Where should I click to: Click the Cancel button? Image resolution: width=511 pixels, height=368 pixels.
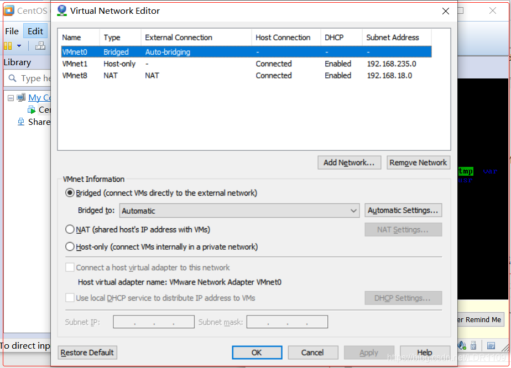tap(313, 353)
